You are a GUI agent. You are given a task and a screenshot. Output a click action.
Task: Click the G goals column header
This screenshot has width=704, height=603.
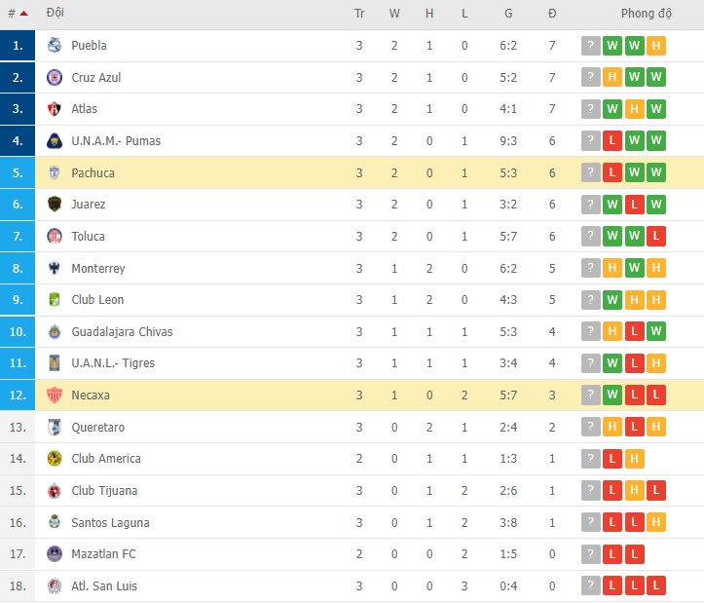click(x=508, y=14)
